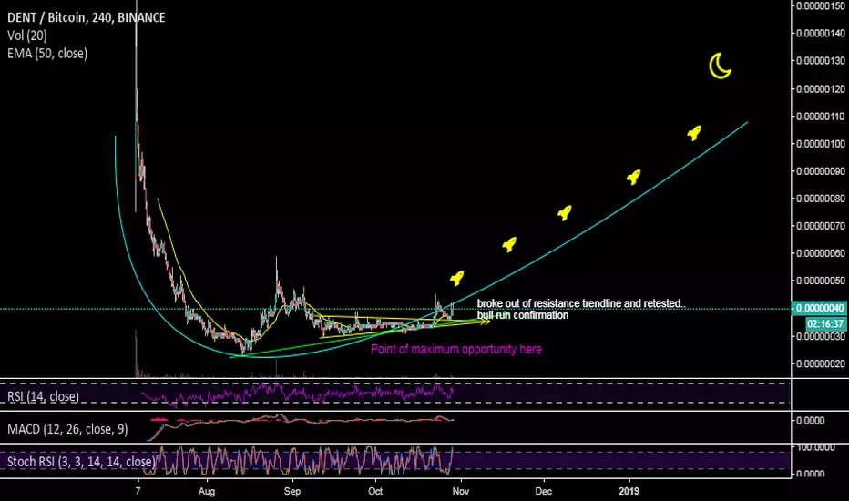
Task: Select the EMA (50, close) indicator label
Action: (47, 53)
